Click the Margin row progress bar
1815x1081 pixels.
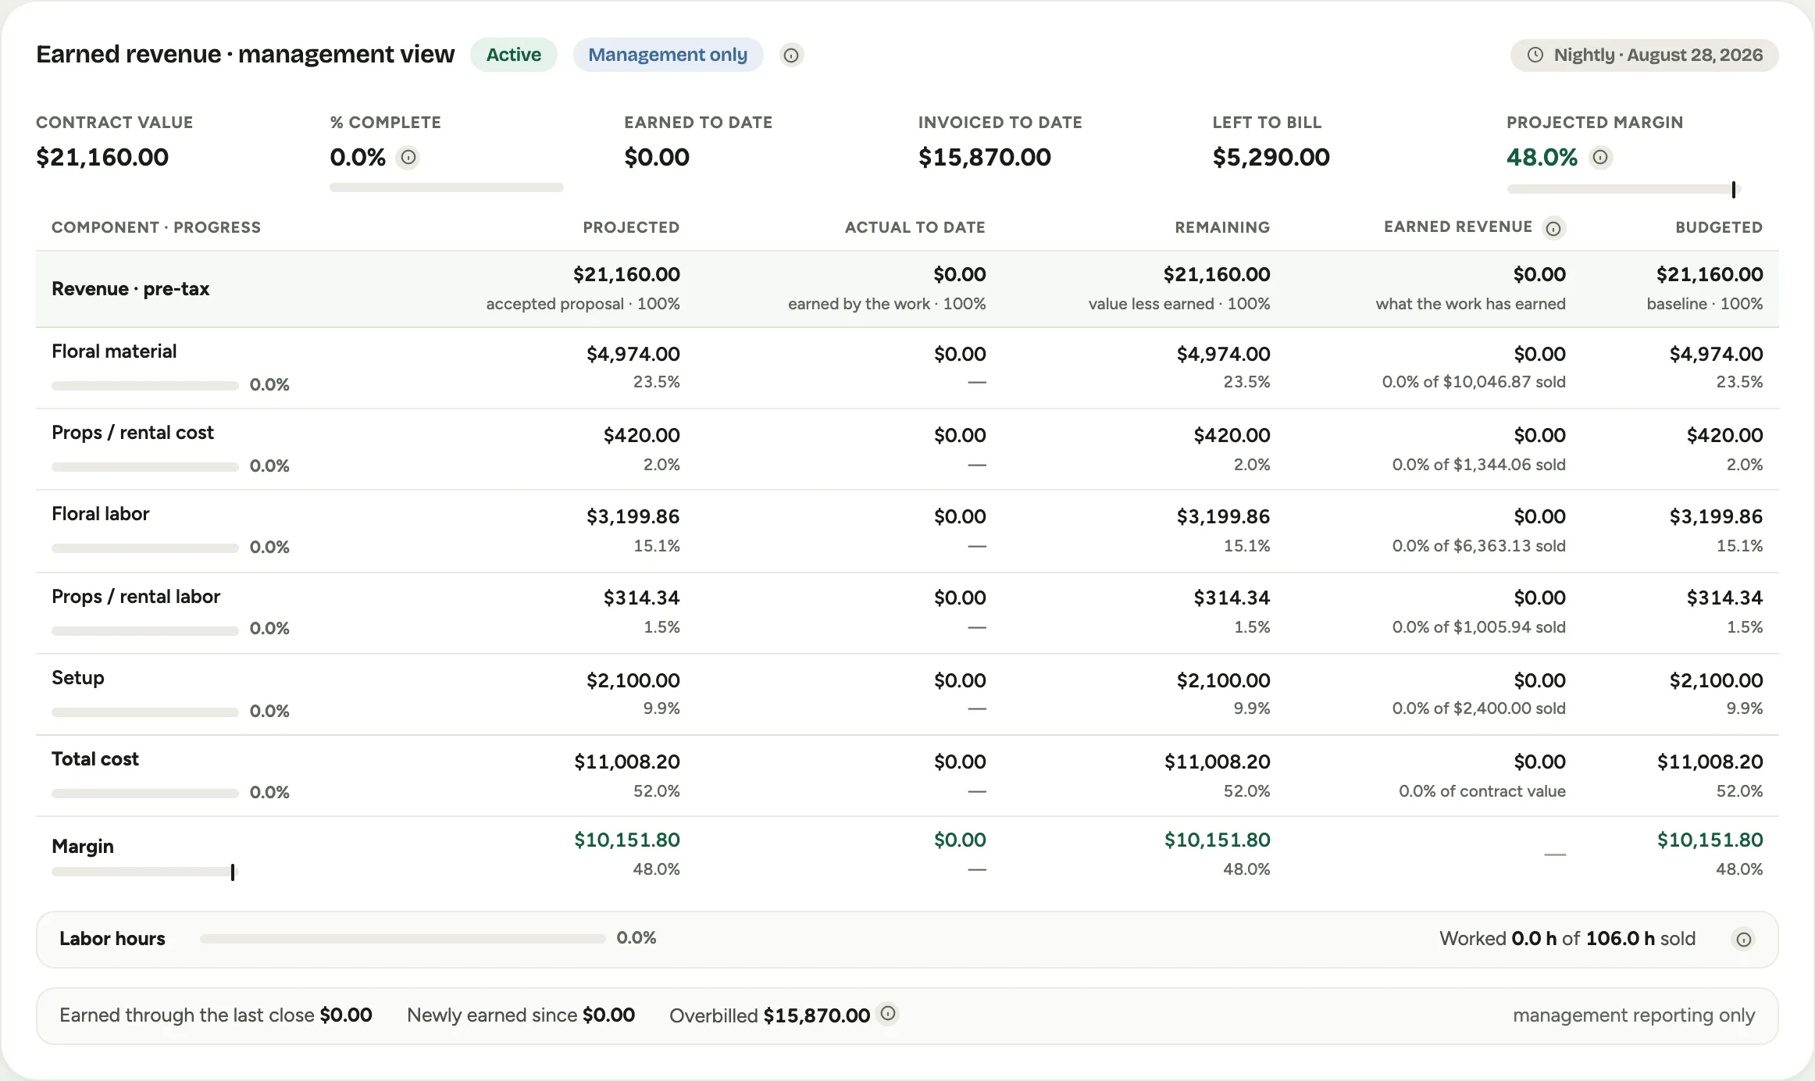pos(144,872)
